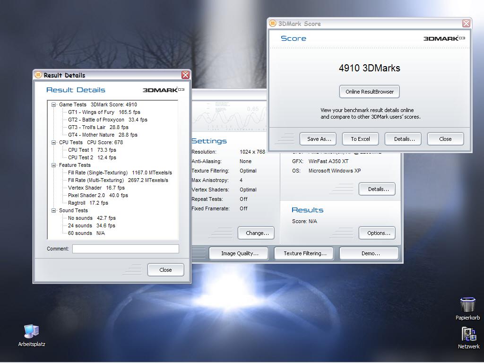Click the Comment text field
Screen dimensions: 484x363
pos(125,249)
